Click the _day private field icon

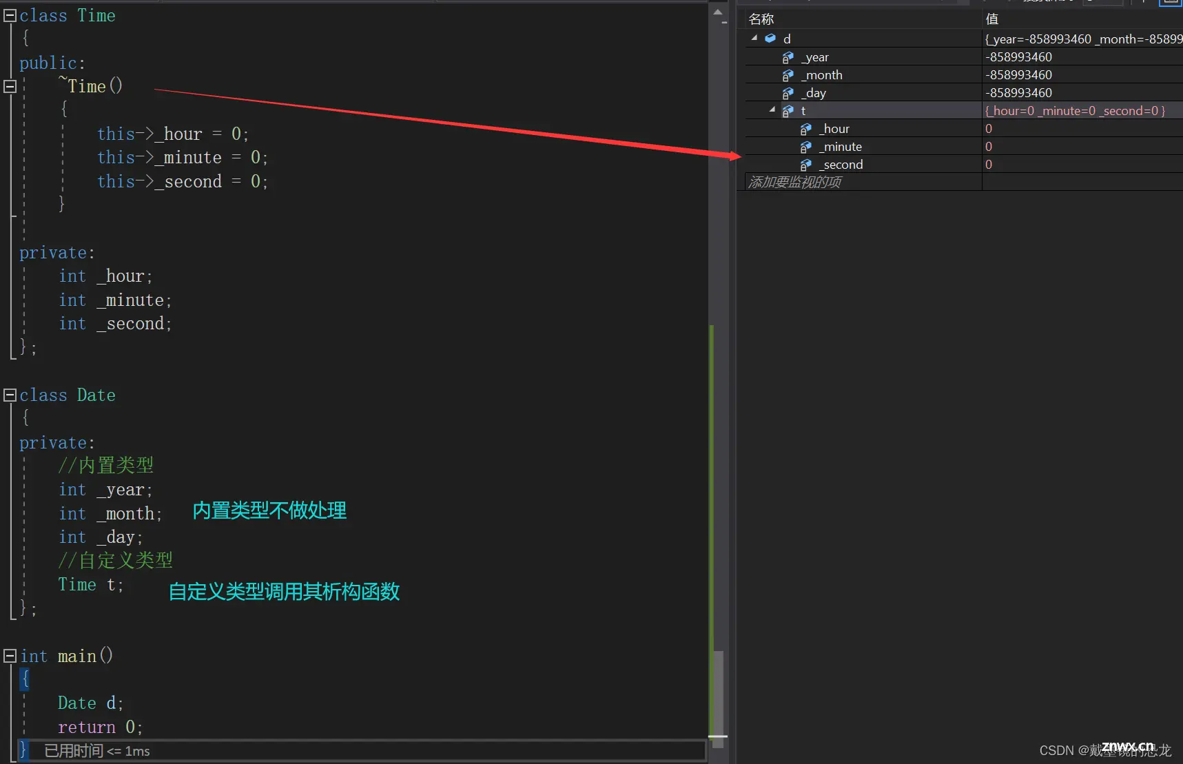click(788, 93)
